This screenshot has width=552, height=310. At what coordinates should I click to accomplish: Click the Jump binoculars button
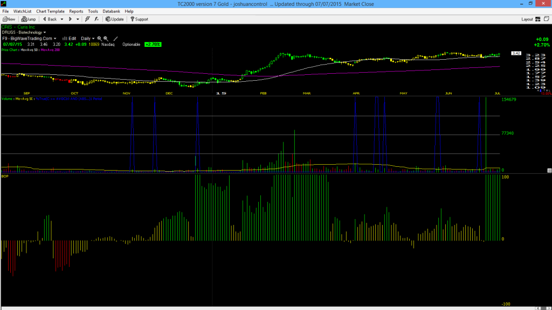point(29,19)
